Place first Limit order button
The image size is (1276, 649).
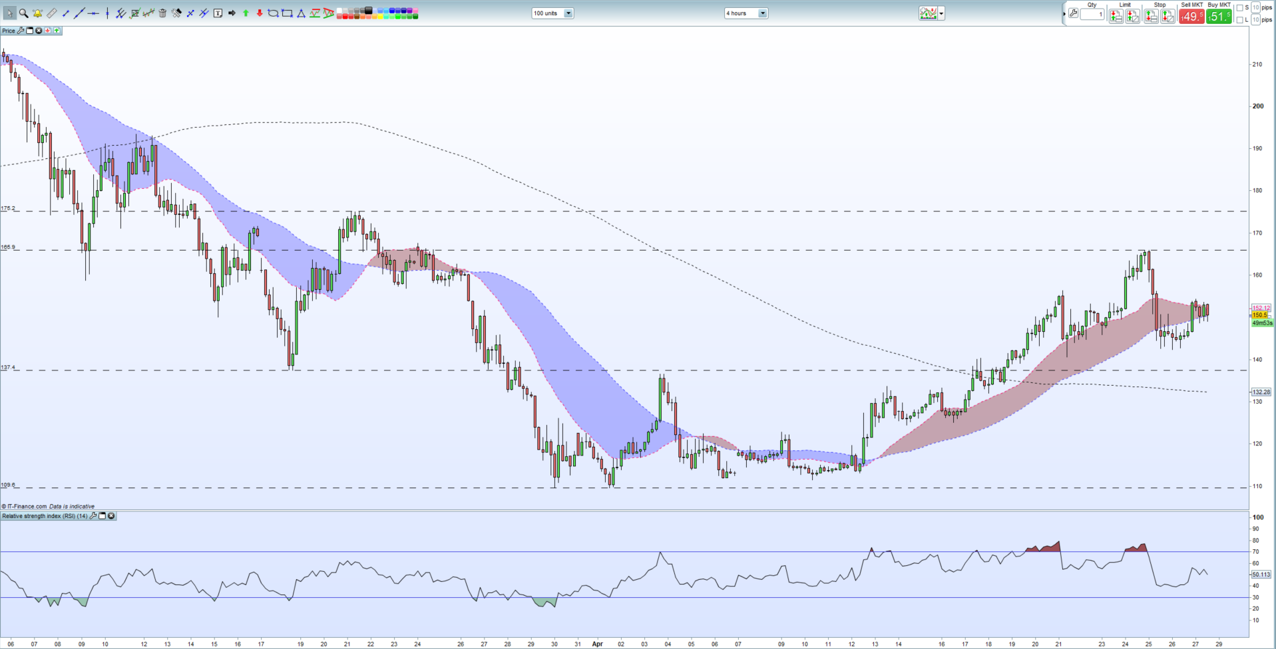point(1116,16)
